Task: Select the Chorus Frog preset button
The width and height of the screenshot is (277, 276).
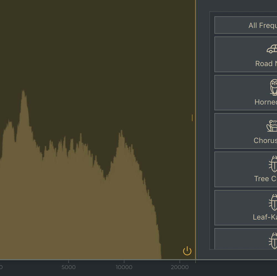Action: tap(246, 131)
